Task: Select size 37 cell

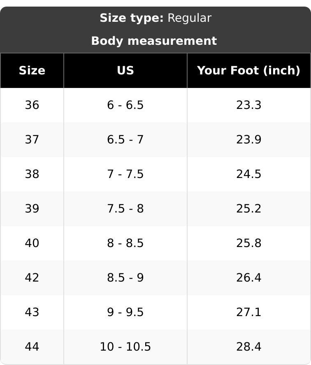Action: pyautogui.click(x=32, y=139)
